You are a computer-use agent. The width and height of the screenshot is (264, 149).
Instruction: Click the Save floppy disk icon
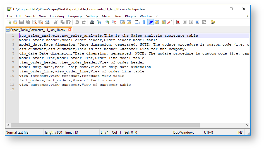(21, 22)
